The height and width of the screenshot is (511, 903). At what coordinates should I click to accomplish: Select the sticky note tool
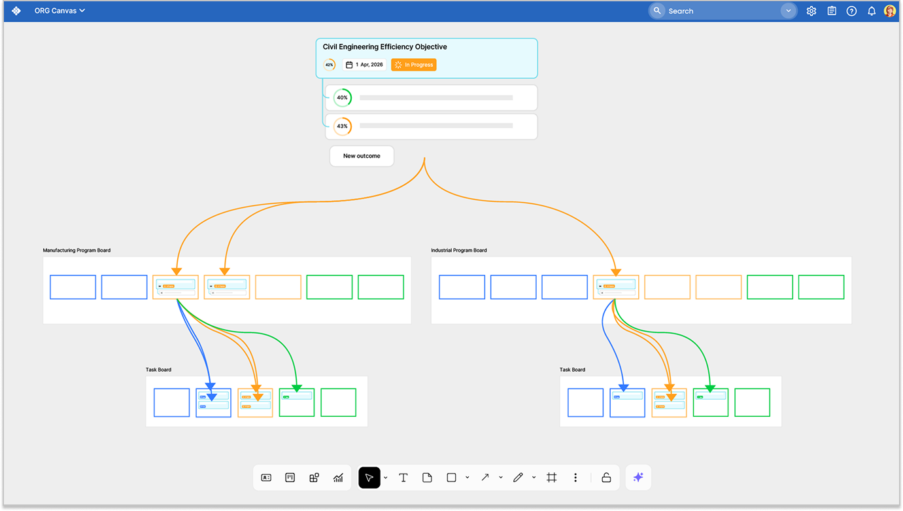427,478
